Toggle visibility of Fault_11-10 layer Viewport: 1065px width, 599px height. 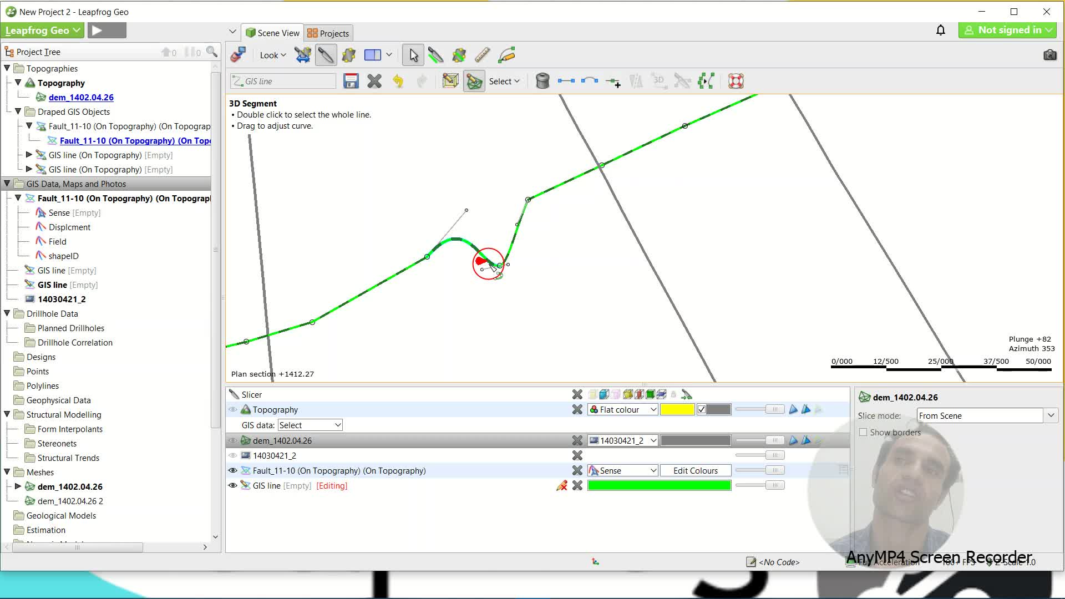pyautogui.click(x=232, y=470)
